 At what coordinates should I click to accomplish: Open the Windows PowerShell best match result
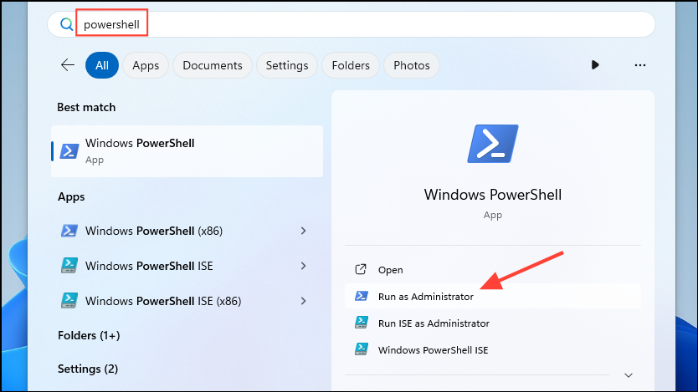187,151
